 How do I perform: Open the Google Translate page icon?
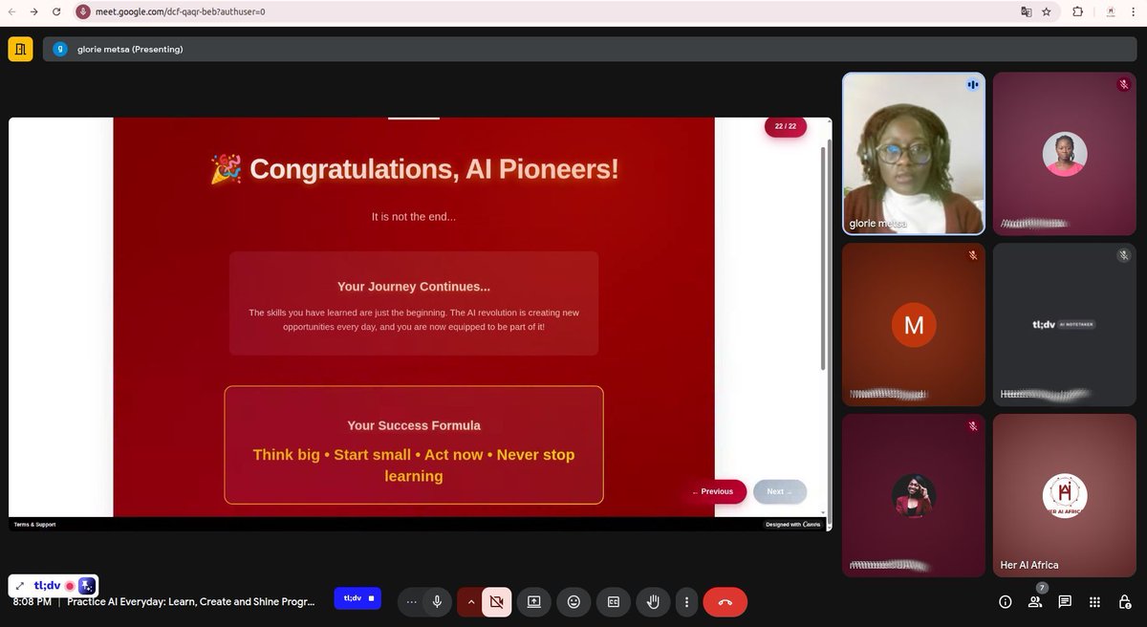[1027, 11]
